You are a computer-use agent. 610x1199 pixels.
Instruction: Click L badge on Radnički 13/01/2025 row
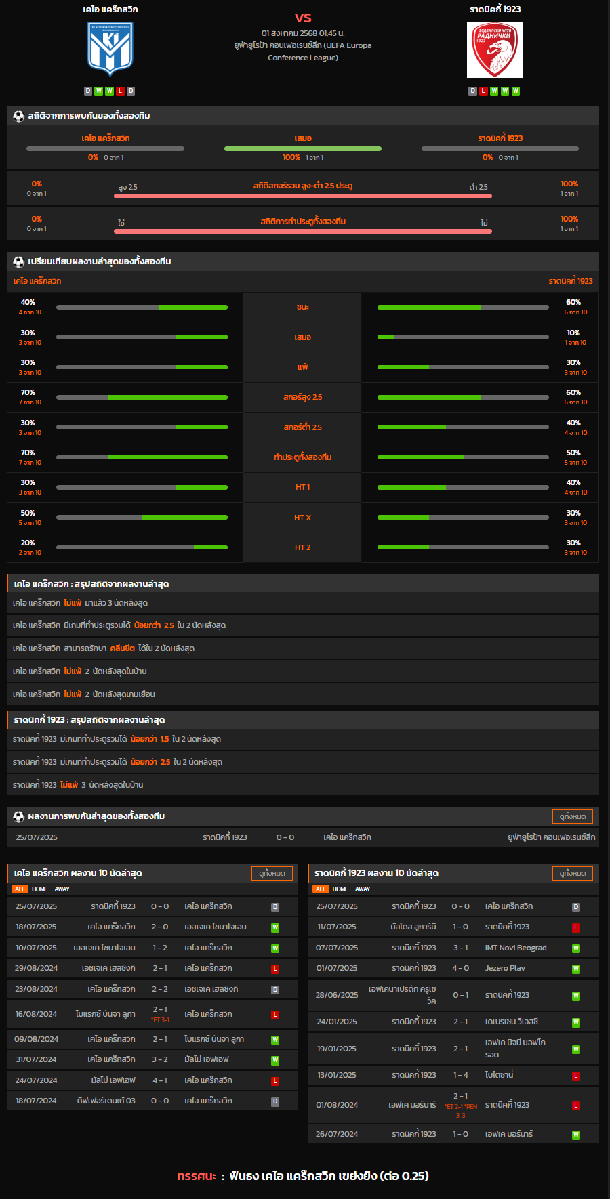[x=576, y=1076]
